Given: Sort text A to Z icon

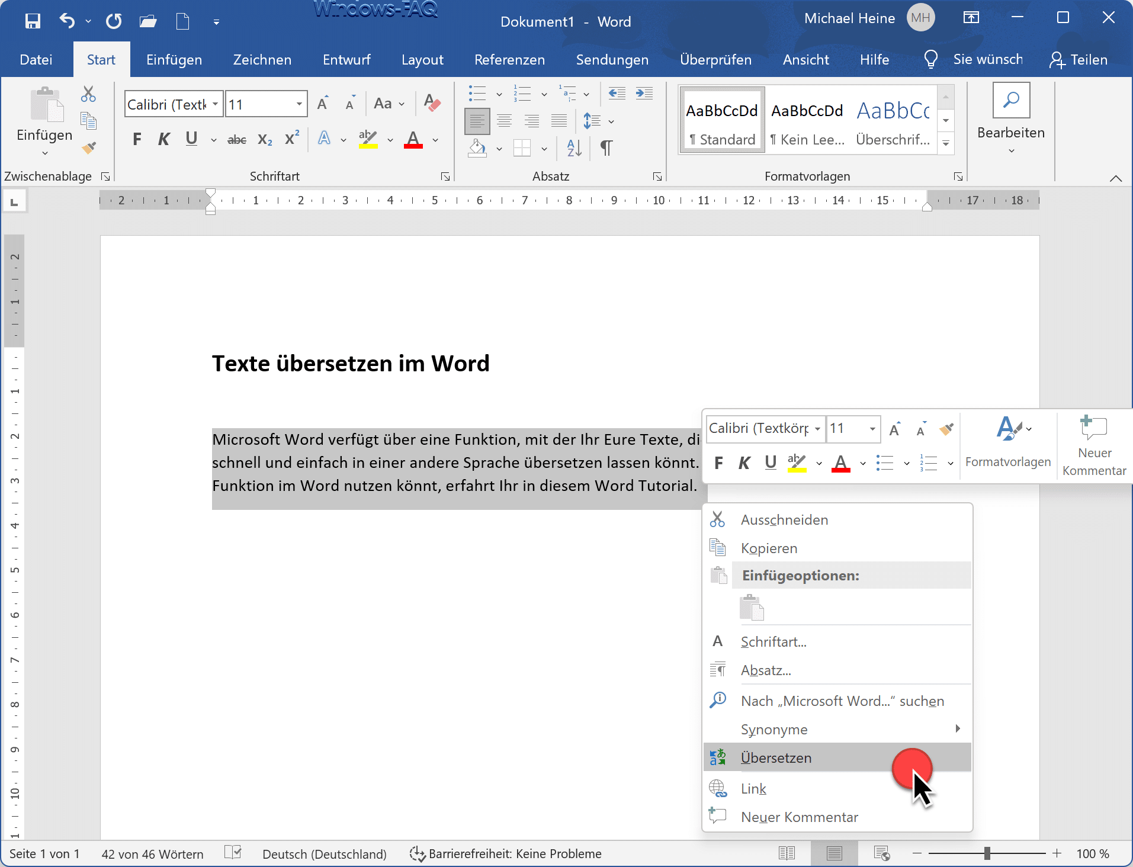Looking at the screenshot, I should 574,147.
